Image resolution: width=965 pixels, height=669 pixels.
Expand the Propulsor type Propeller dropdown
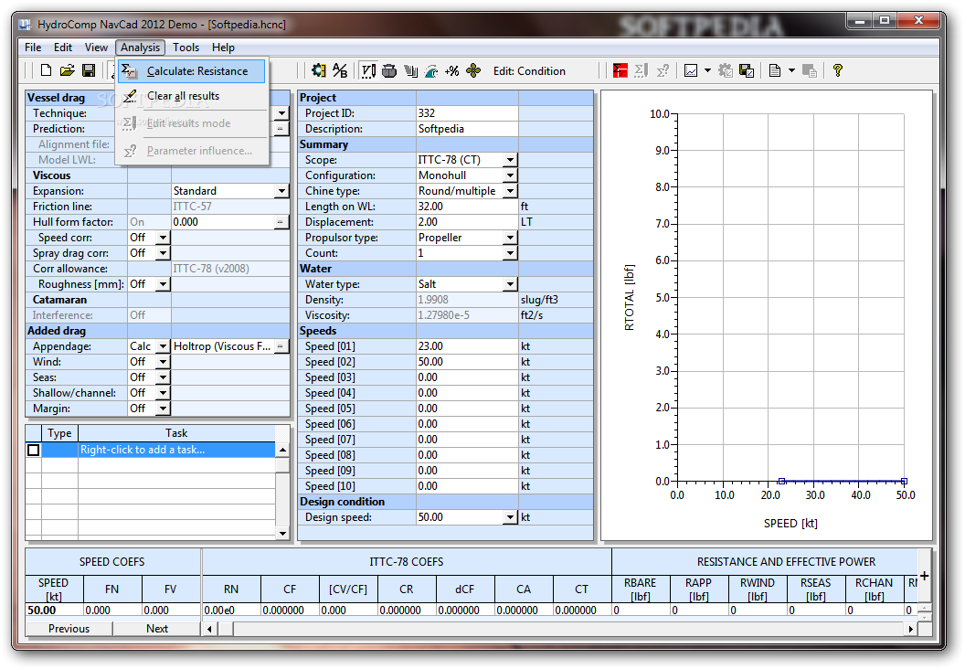(510, 238)
